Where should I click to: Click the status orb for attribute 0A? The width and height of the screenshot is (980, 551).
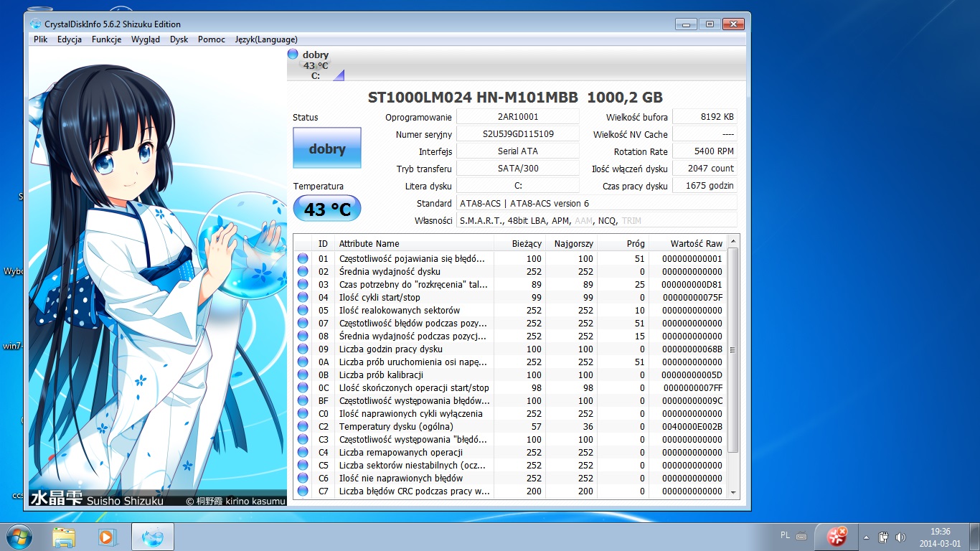pos(303,362)
